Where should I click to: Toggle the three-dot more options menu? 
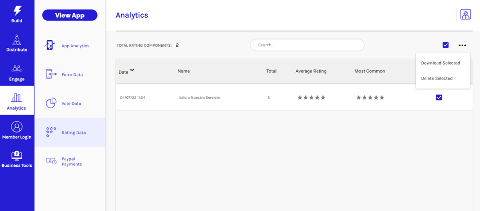462,45
